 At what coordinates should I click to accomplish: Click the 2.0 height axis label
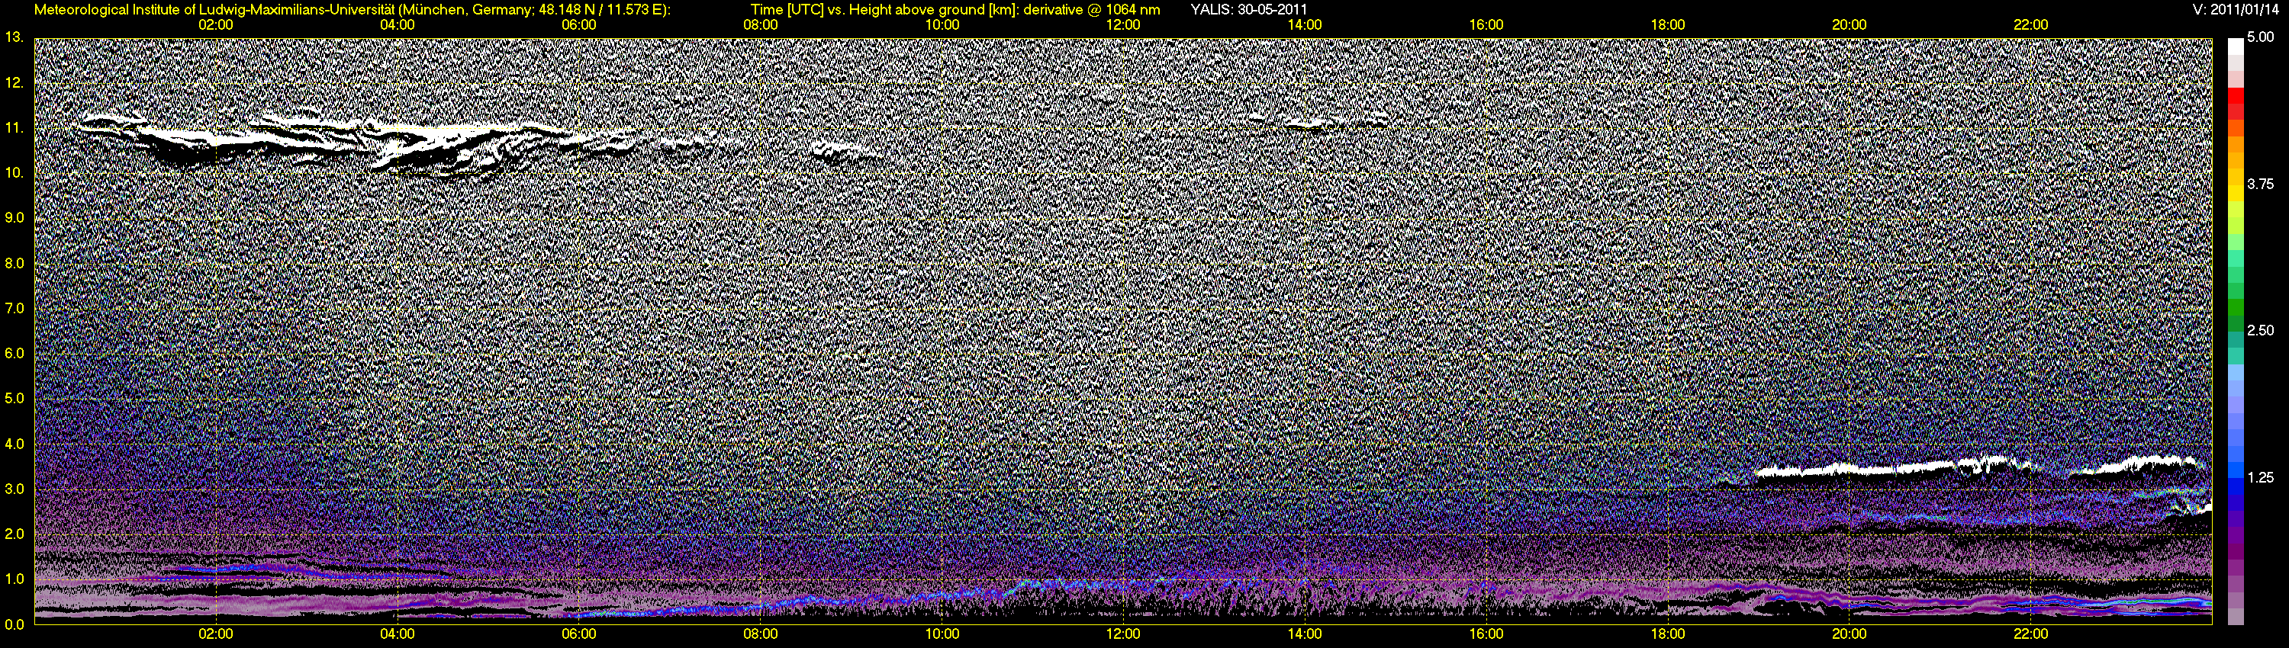coord(14,534)
